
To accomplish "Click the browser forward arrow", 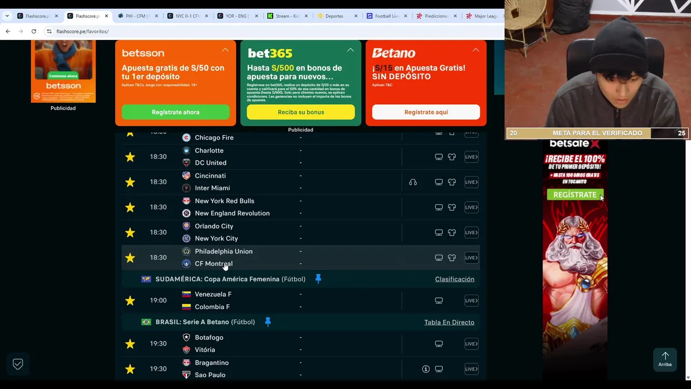I will [21, 31].
